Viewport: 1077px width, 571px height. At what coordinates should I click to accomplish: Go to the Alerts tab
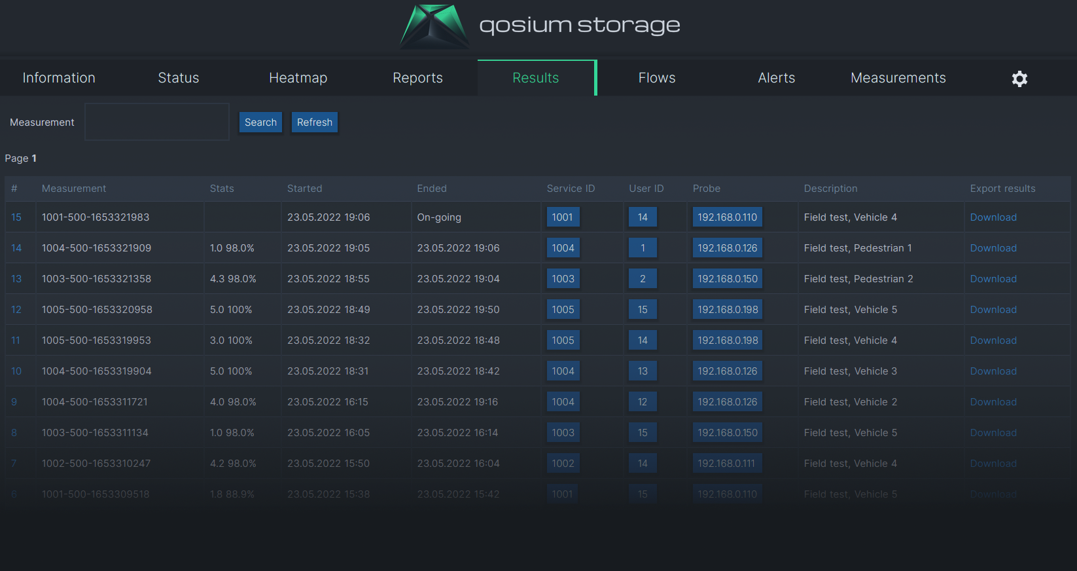(776, 78)
